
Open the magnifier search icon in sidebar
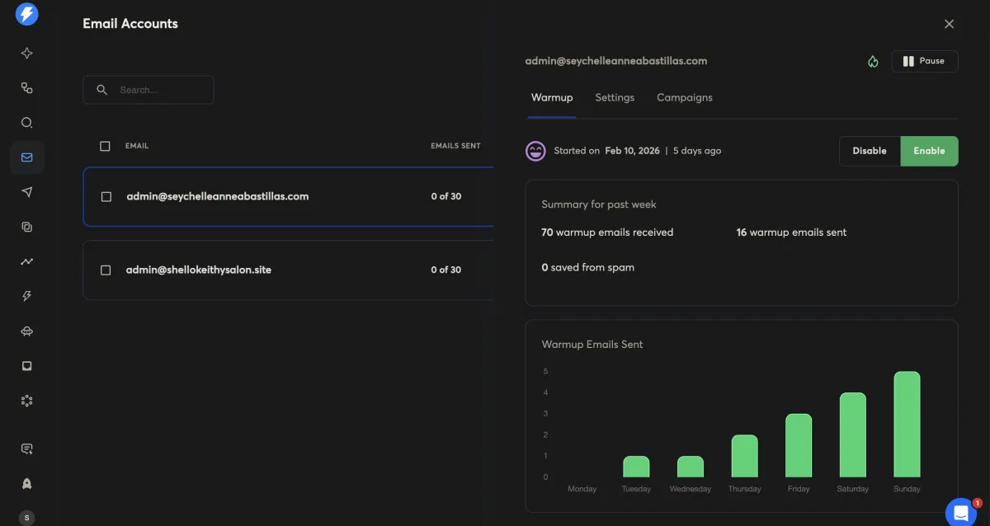pos(27,123)
